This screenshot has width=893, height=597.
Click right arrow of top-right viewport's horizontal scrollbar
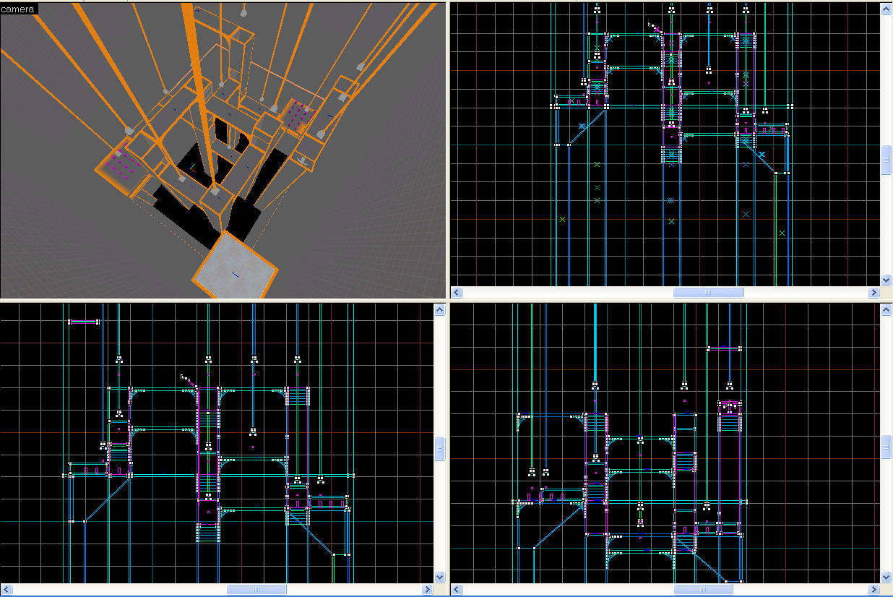coord(874,293)
